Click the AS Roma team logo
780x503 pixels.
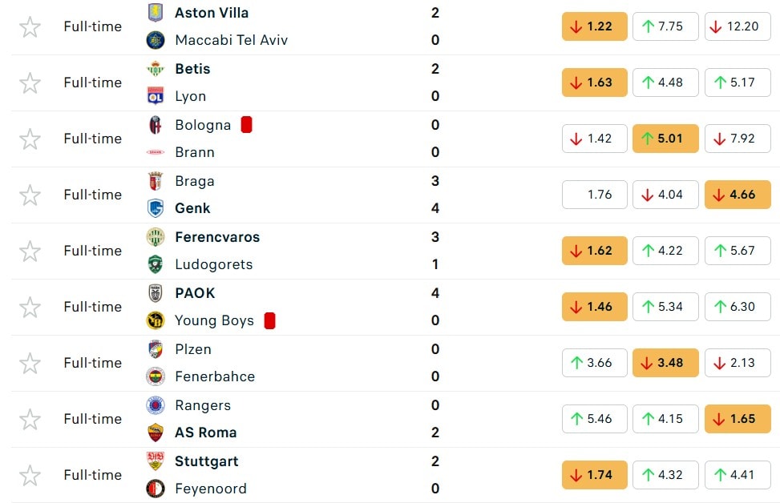pyautogui.click(x=156, y=433)
